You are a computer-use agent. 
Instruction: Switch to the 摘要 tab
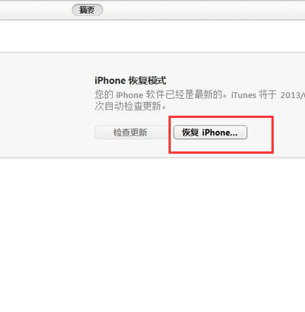(88, 10)
